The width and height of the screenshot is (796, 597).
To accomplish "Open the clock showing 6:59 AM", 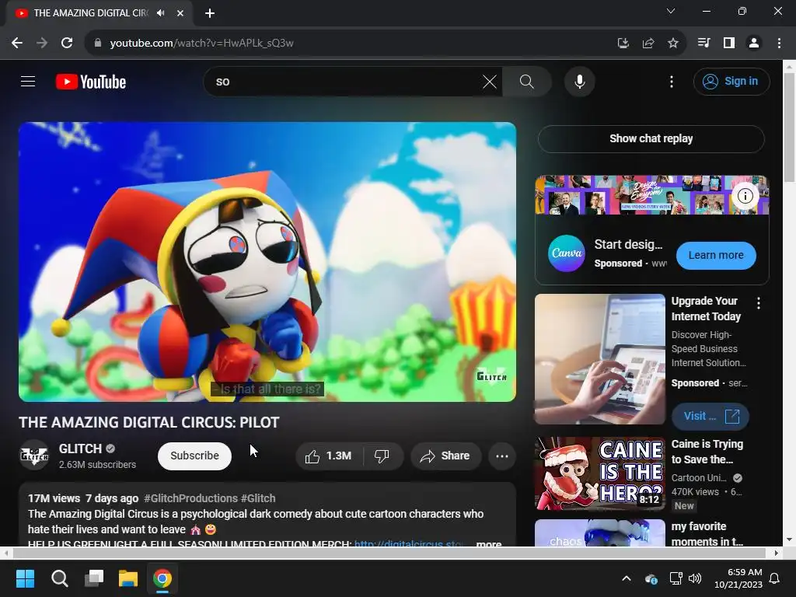I will pyautogui.click(x=738, y=578).
